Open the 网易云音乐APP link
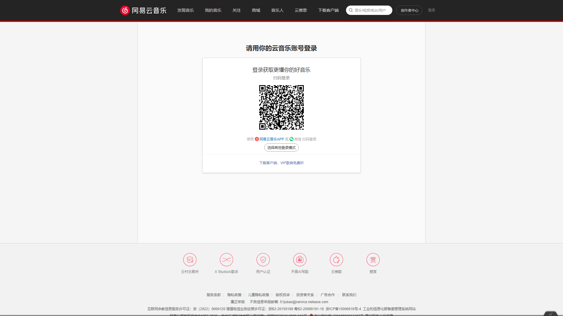The width and height of the screenshot is (563, 316). [x=272, y=139]
